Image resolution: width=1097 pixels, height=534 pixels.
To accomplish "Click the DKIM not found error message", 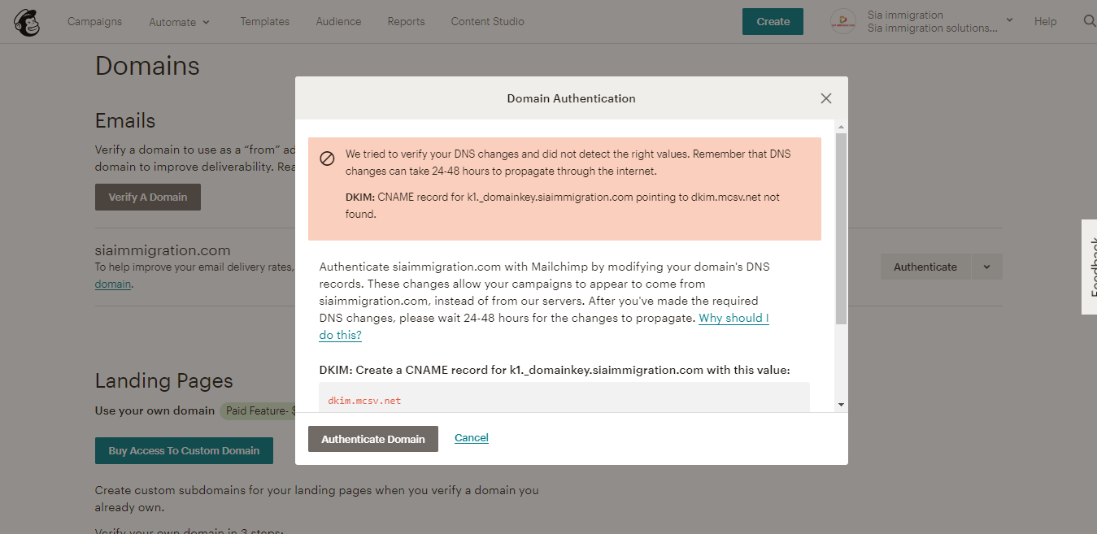I will click(x=563, y=206).
